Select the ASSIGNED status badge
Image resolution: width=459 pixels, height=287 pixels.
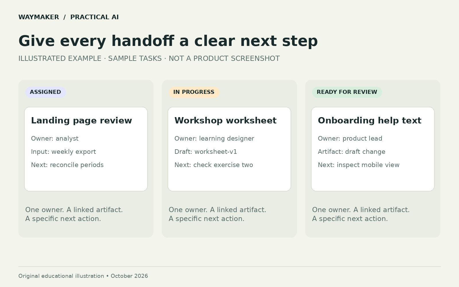[x=46, y=92]
